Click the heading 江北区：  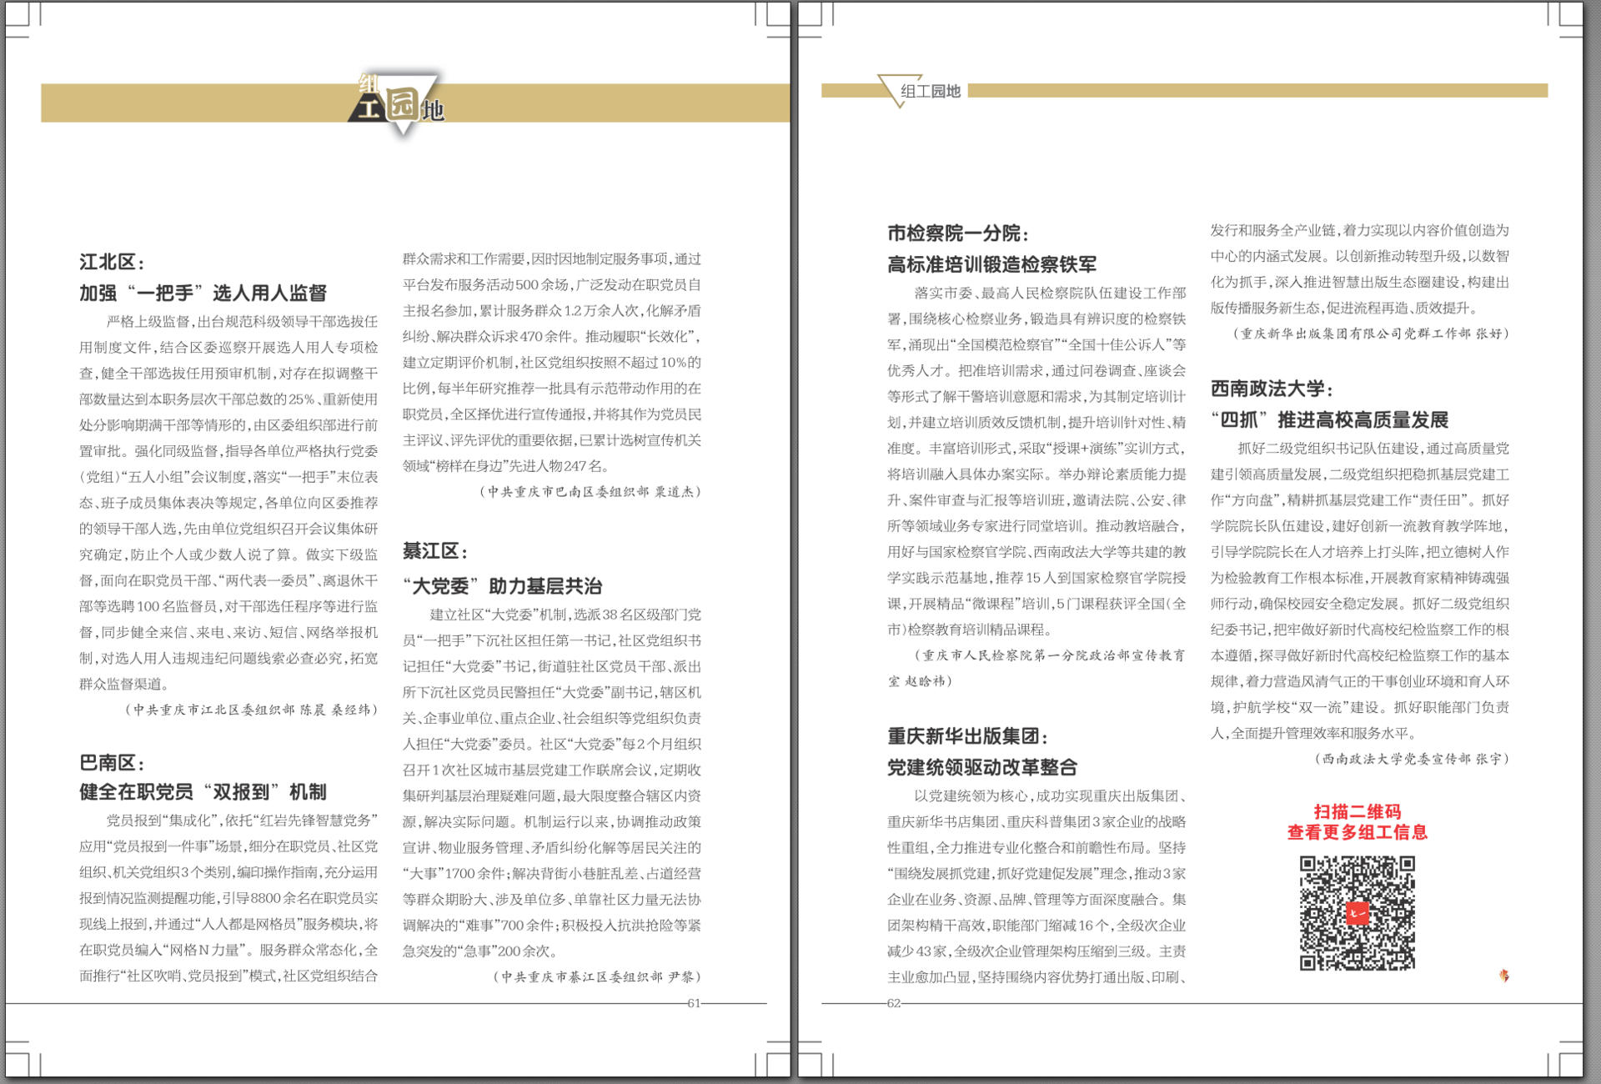coord(113,262)
